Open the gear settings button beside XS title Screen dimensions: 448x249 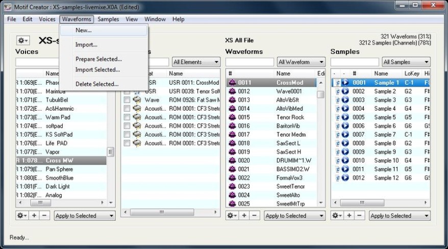coord(23,41)
